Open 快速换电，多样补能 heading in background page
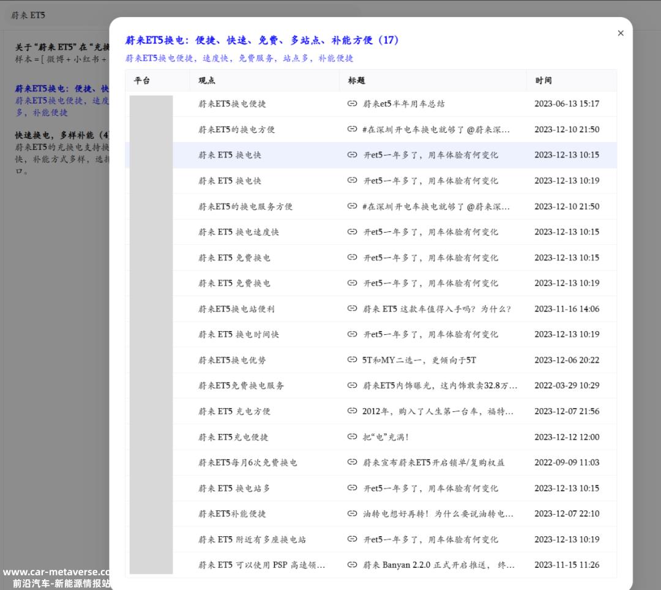Viewport: 661px width, 590px height. tap(62, 135)
